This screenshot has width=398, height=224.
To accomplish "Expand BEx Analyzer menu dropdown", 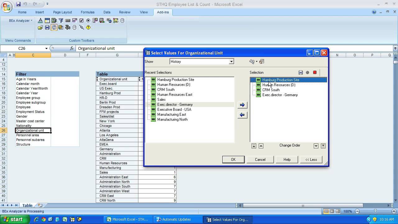I will tap(21, 21).
